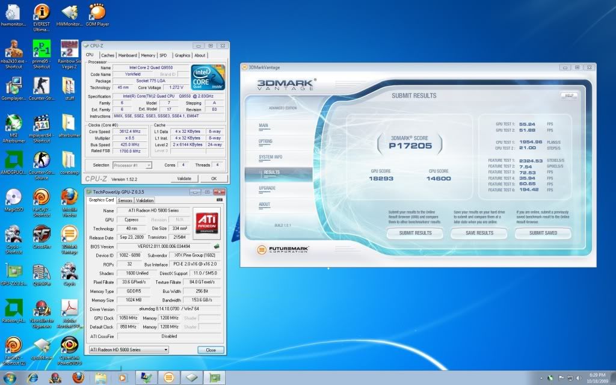
Task: Open UPGRADE in the 3DMark Vantage sidebar
Action: (267, 188)
